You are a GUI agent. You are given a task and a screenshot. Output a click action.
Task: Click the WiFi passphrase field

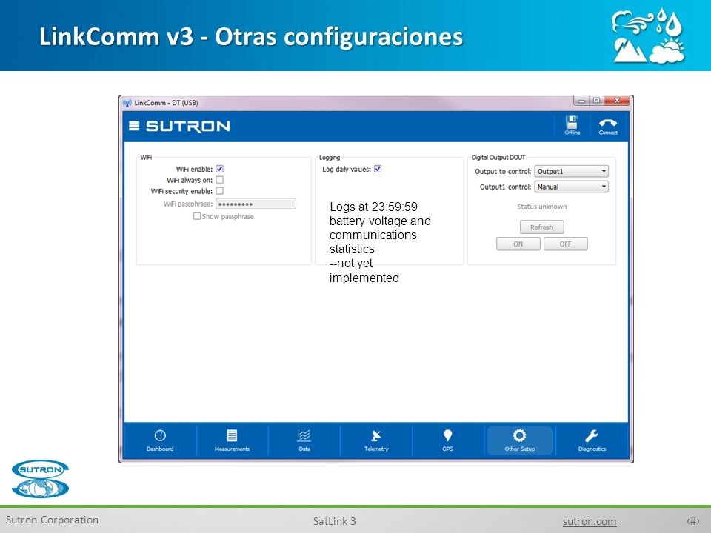coord(256,204)
